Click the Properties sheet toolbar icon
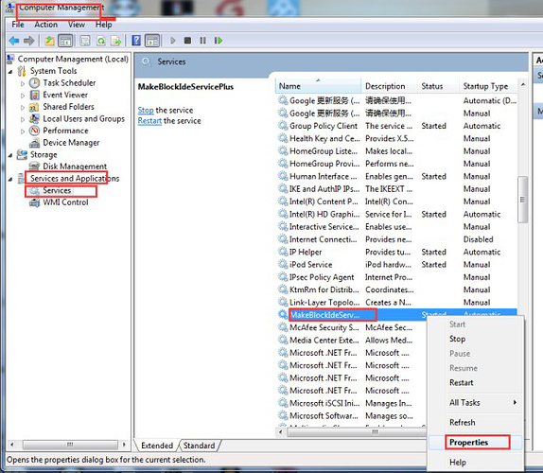This screenshot has width=543, height=473. 85,41
